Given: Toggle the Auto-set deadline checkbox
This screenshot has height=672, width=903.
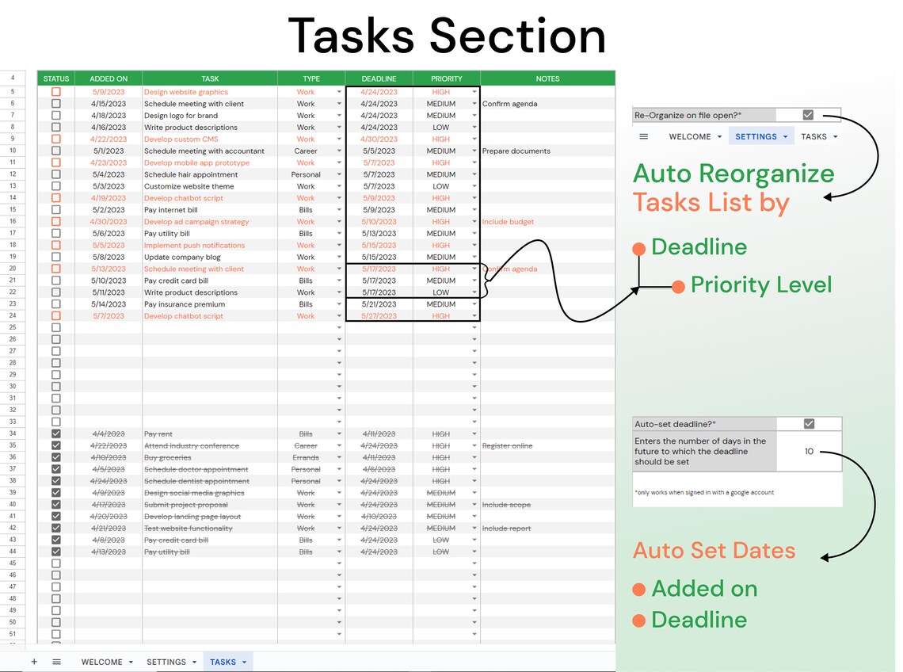Looking at the screenshot, I should coord(810,423).
